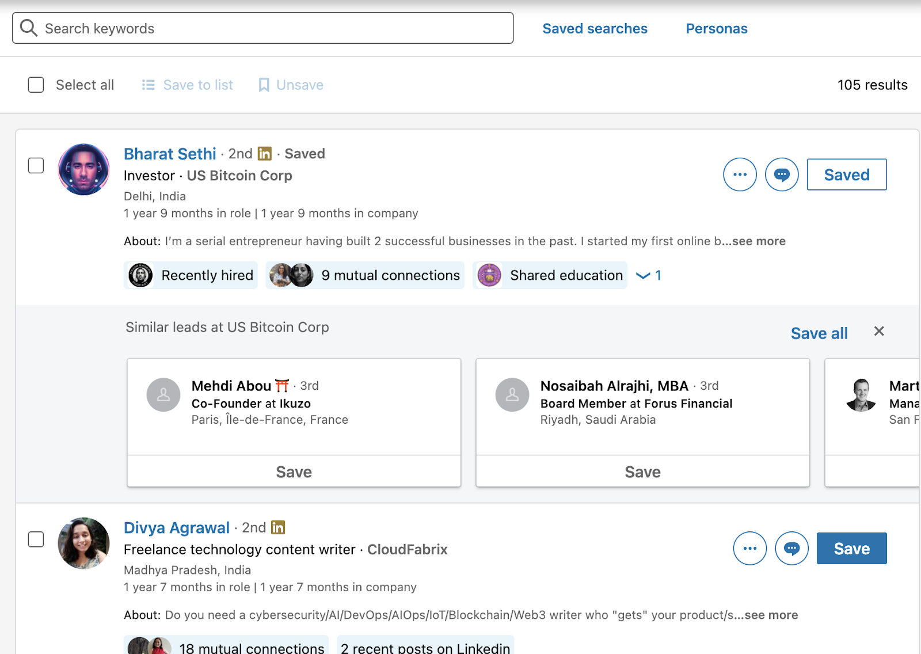The width and height of the screenshot is (921, 654).
Task: Open more options for Divya Agrawal
Action: (749, 548)
